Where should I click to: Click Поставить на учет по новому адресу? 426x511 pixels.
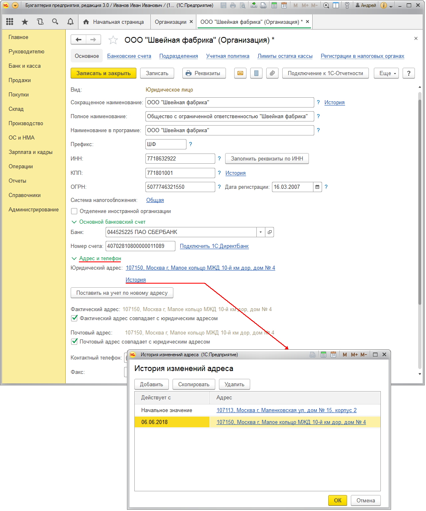(122, 293)
